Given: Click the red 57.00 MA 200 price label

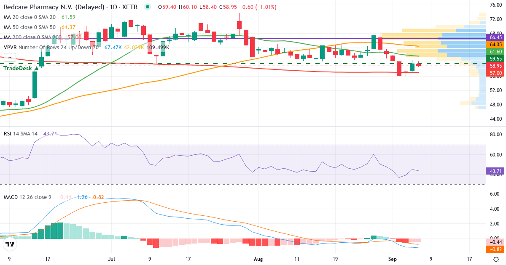Looking at the screenshot, I should 495,73.
